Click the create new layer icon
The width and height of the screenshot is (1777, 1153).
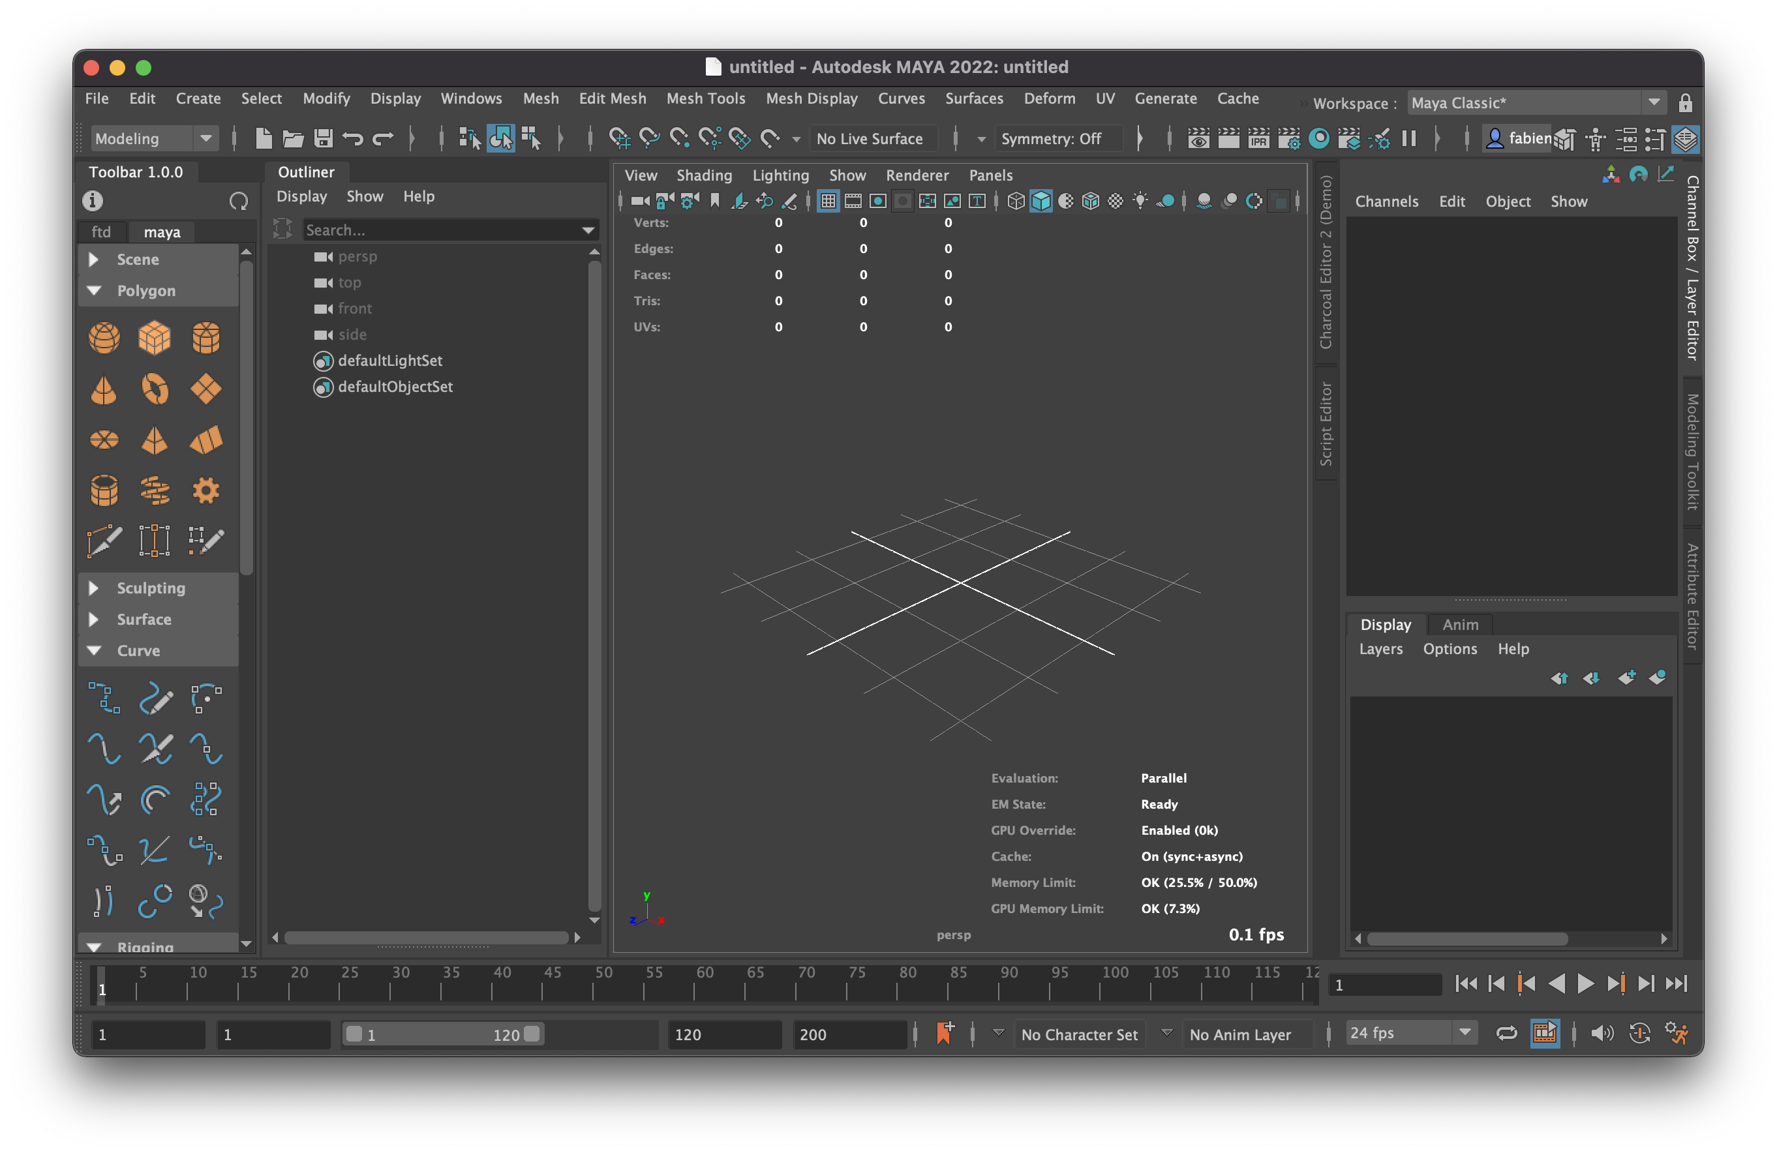click(x=1626, y=678)
